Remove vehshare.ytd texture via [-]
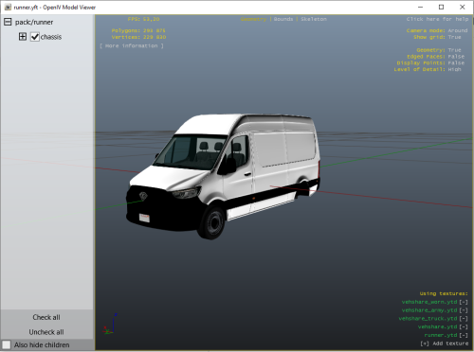 tap(464, 326)
